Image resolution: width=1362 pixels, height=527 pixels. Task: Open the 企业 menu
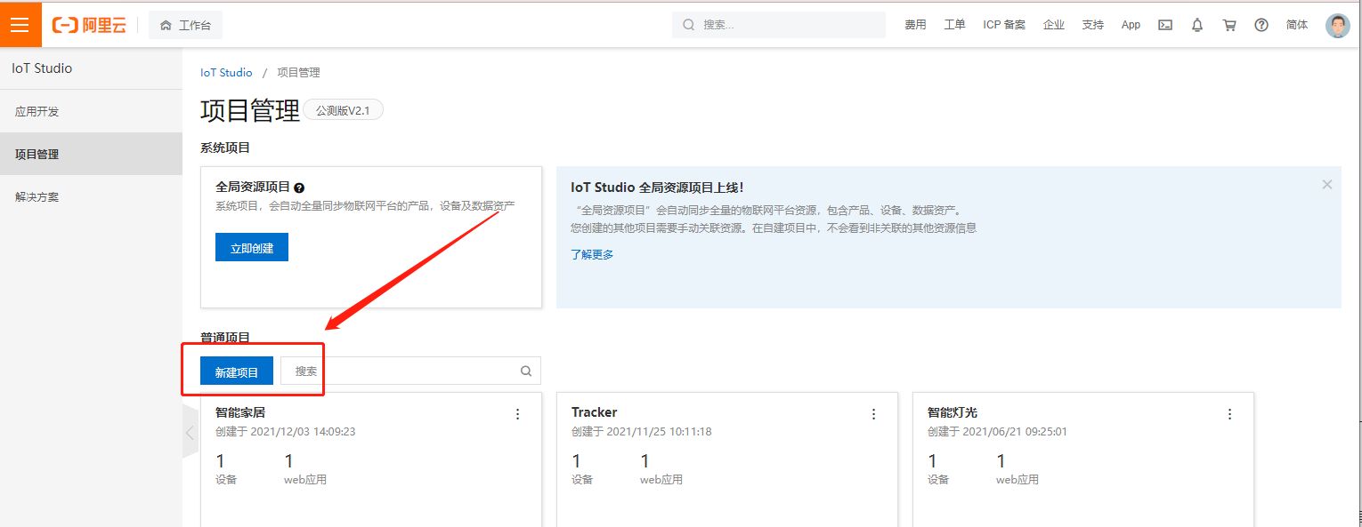point(1054,25)
